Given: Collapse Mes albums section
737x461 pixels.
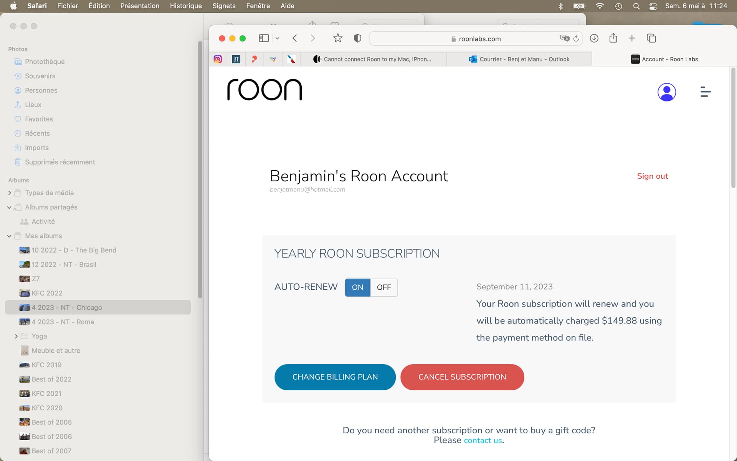Looking at the screenshot, I should tap(9, 236).
